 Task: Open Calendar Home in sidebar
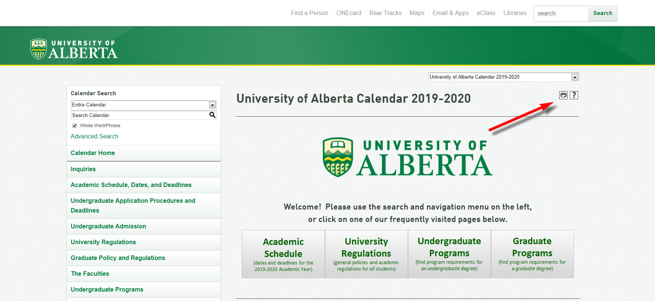pos(93,153)
